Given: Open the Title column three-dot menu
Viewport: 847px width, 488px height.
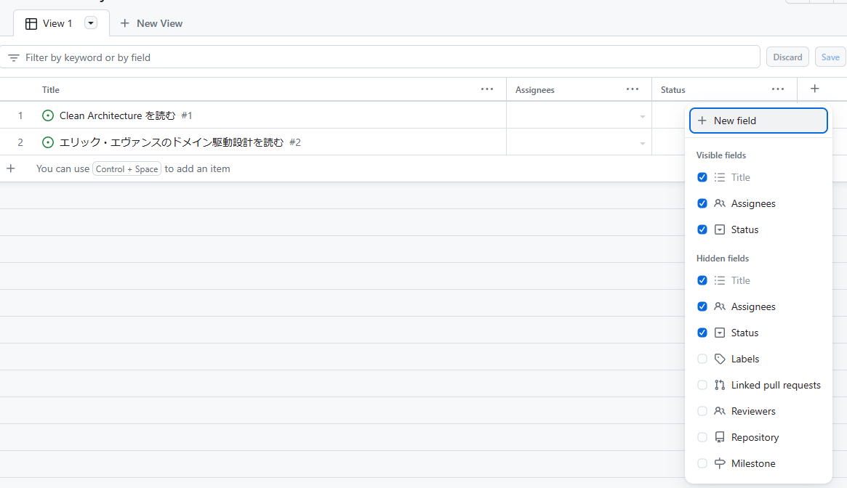Looking at the screenshot, I should click(x=487, y=89).
